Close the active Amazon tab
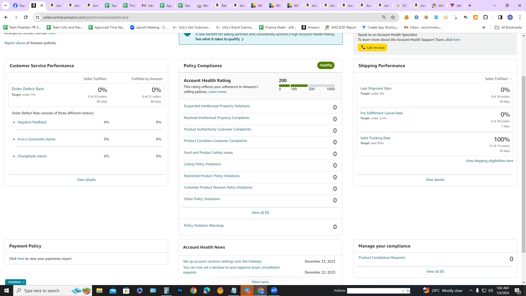526x296 pixels. click(x=42, y=5)
